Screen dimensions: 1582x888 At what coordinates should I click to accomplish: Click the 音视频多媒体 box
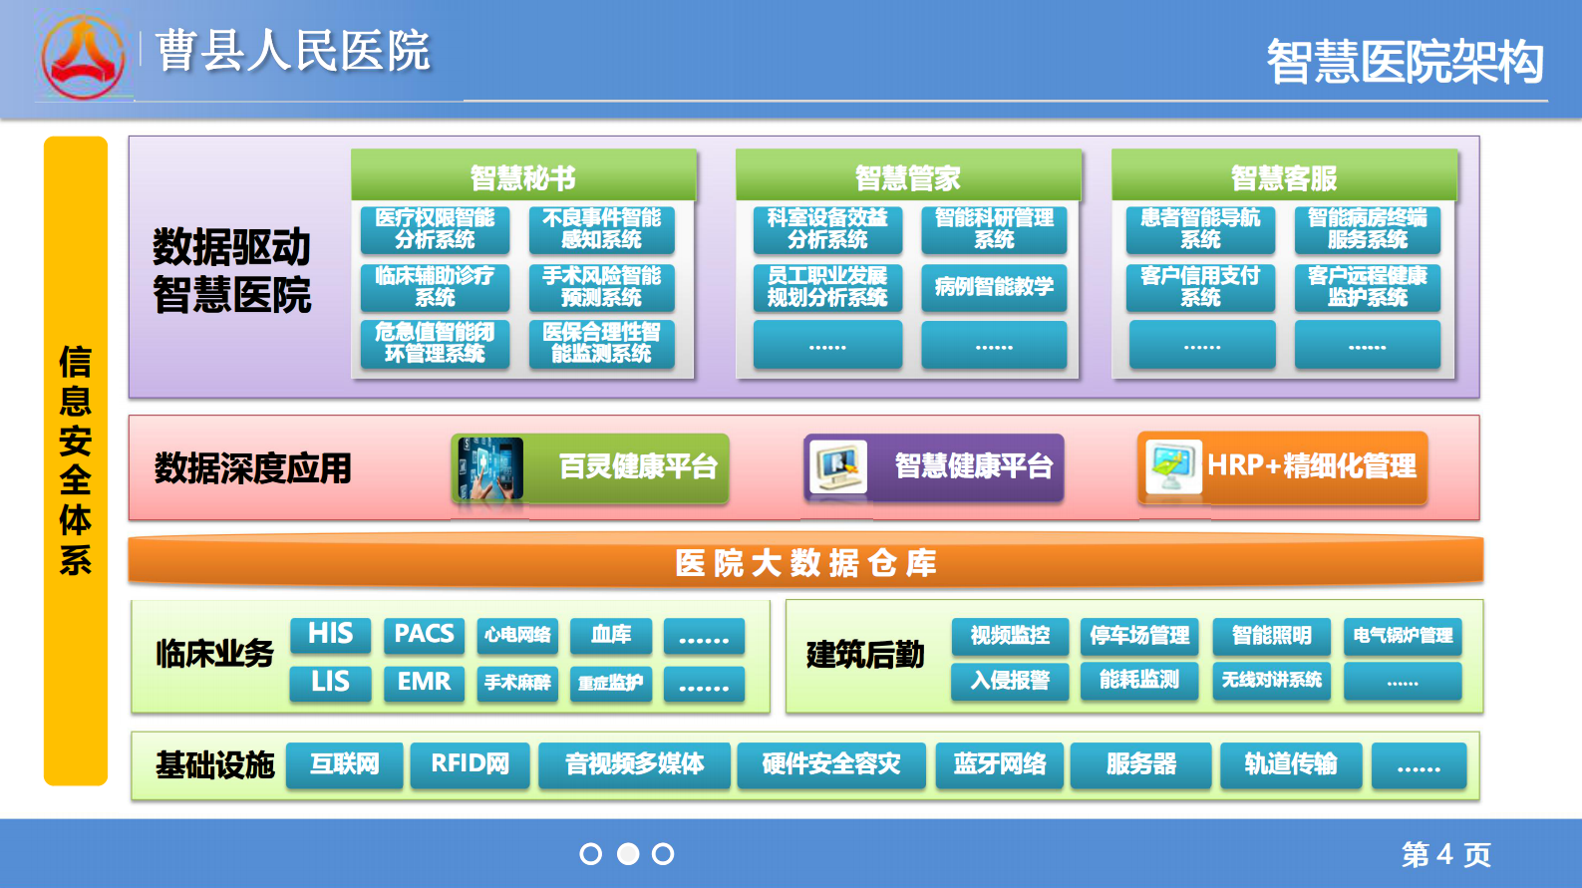(x=635, y=764)
